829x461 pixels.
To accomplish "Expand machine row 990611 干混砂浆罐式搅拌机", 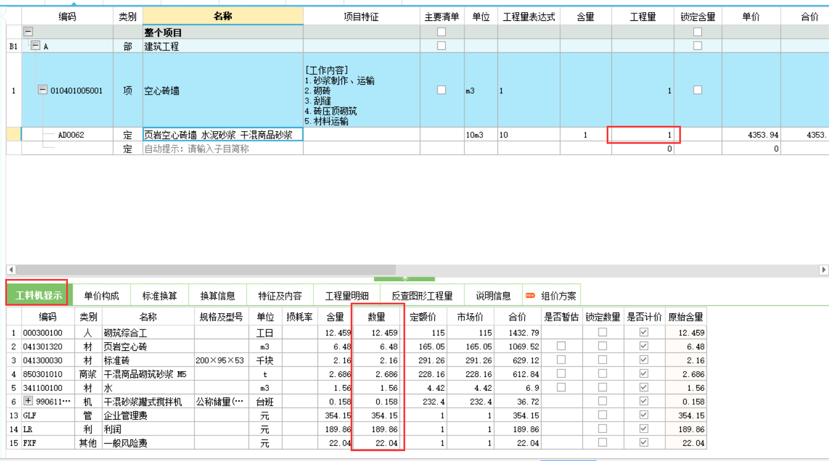I will (x=28, y=401).
